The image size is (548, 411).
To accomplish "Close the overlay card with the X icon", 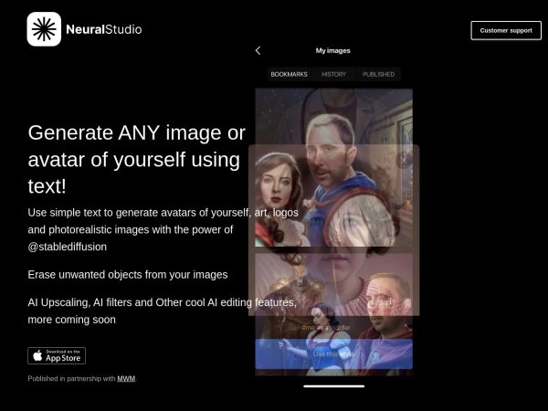I will pyautogui.click(x=406, y=158).
